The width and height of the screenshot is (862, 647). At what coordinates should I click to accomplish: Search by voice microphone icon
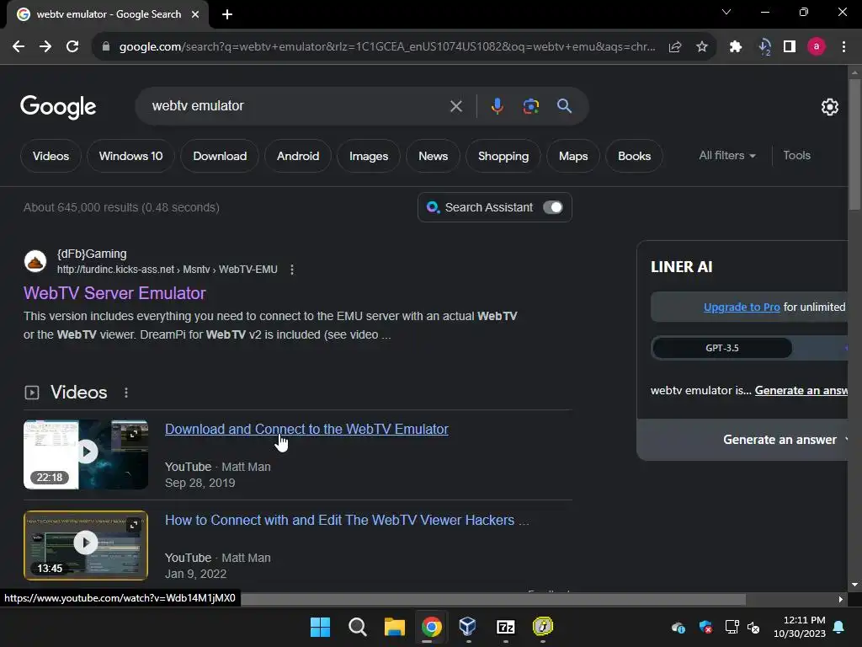click(x=497, y=105)
